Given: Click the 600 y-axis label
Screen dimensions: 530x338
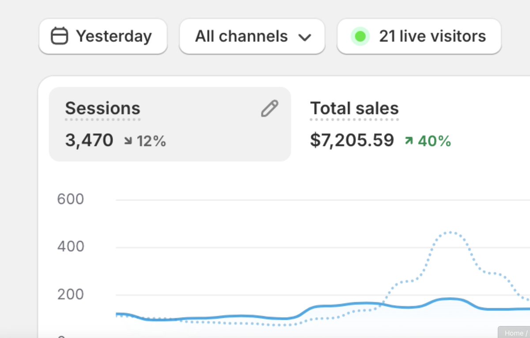Looking at the screenshot, I should [x=71, y=199].
